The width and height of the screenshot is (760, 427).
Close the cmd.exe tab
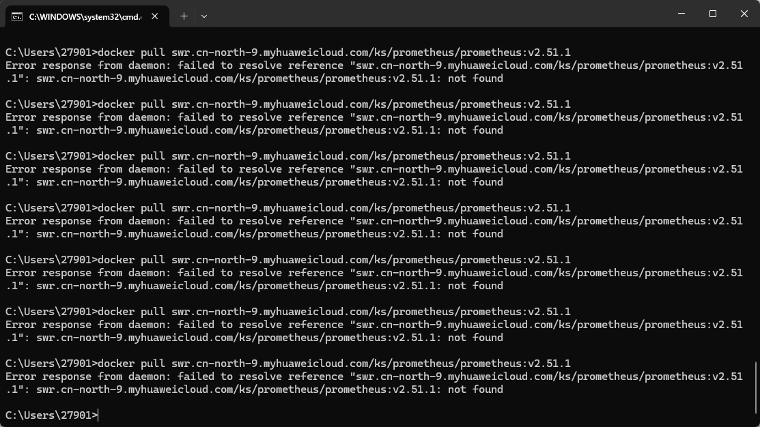[156, 16]
